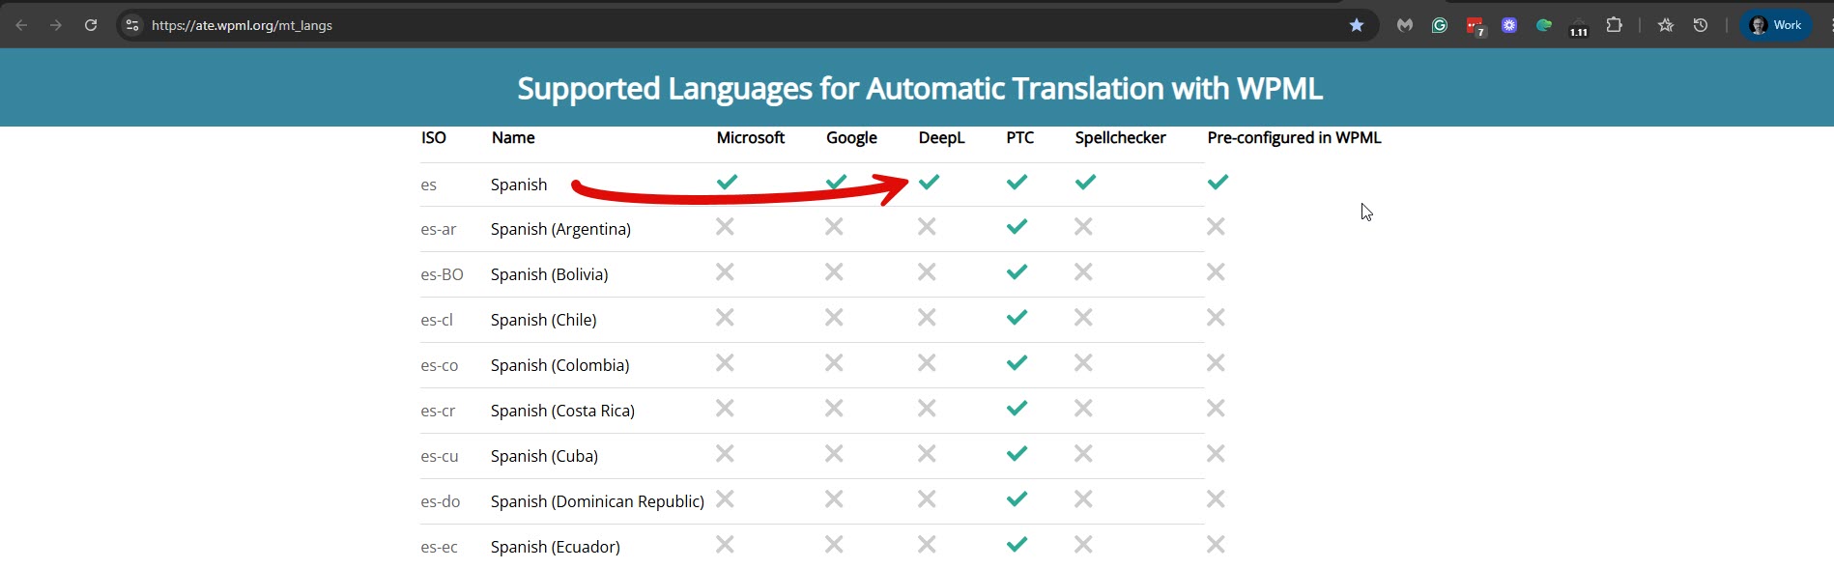This screenshot has height=569, width=1834.
Task: Click the Name column header
Action: [x=513, y=138]
